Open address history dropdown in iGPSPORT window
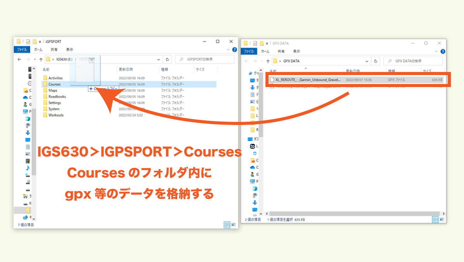464x262 pixels. (159, 59)
